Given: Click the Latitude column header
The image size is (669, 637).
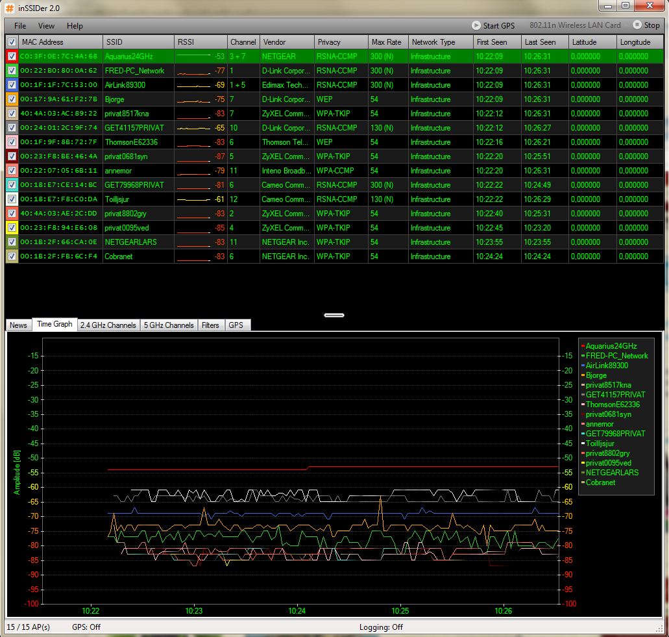Looking at the screenshot, I should [592, 42].
